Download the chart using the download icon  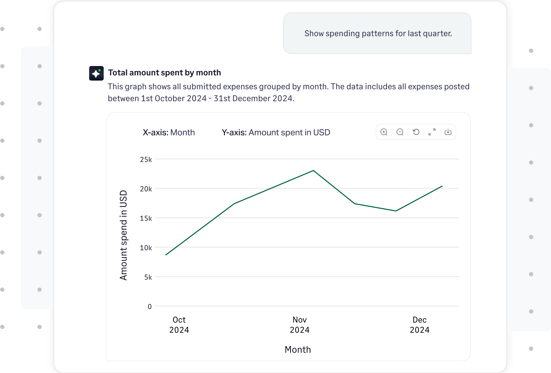coord(448,132)
